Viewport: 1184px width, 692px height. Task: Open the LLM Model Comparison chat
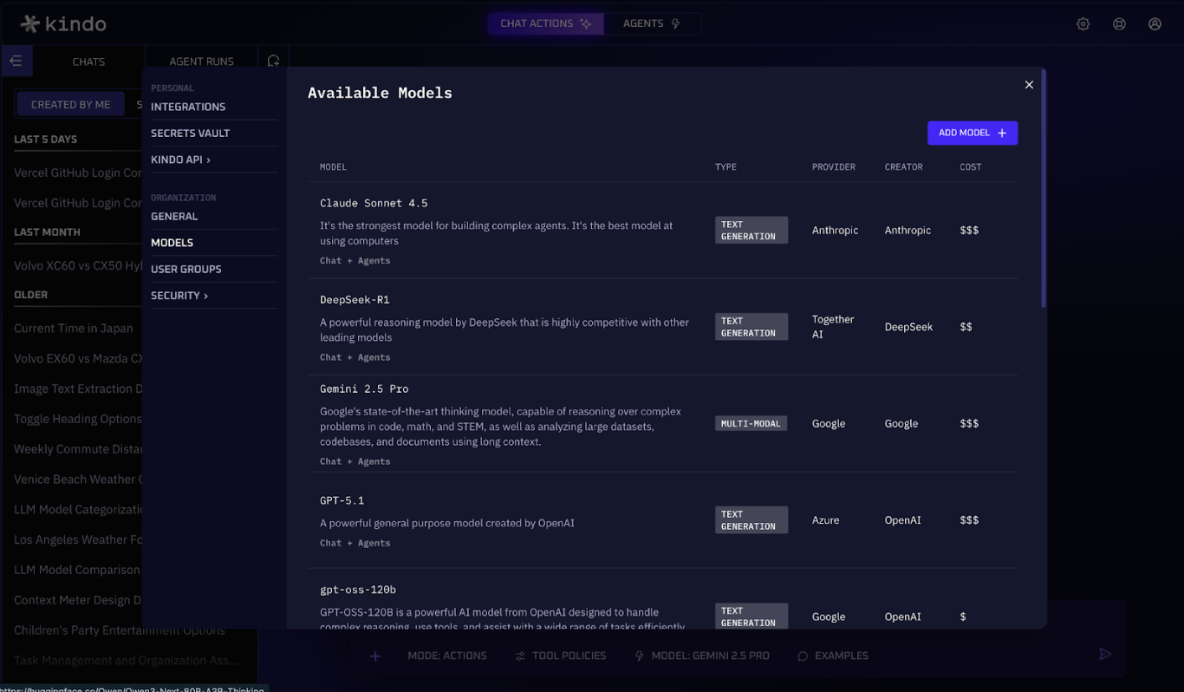pos(77,570)
